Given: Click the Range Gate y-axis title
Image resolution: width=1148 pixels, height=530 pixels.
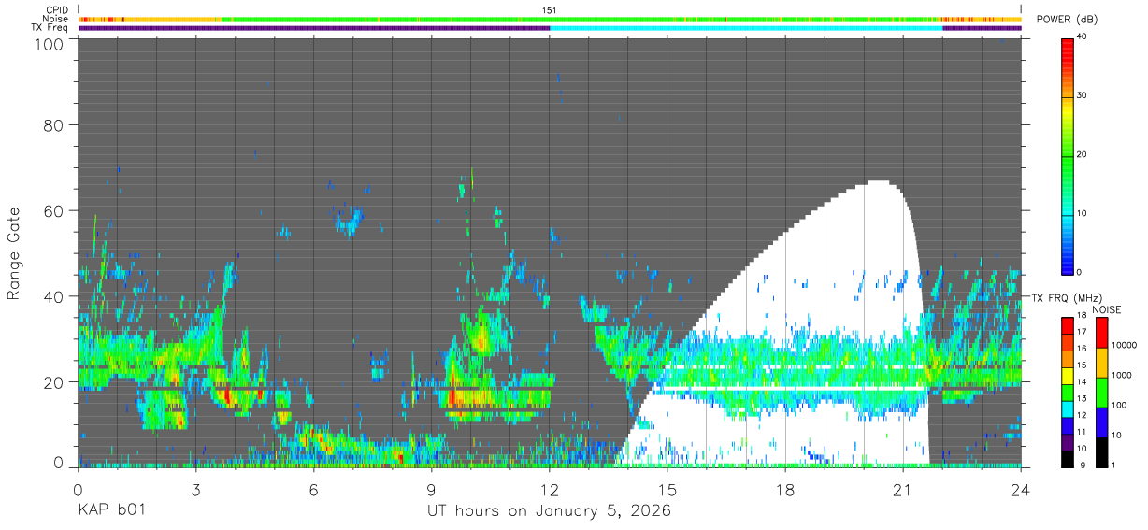Looking at the screenshot, I should [x=14, y=254].
